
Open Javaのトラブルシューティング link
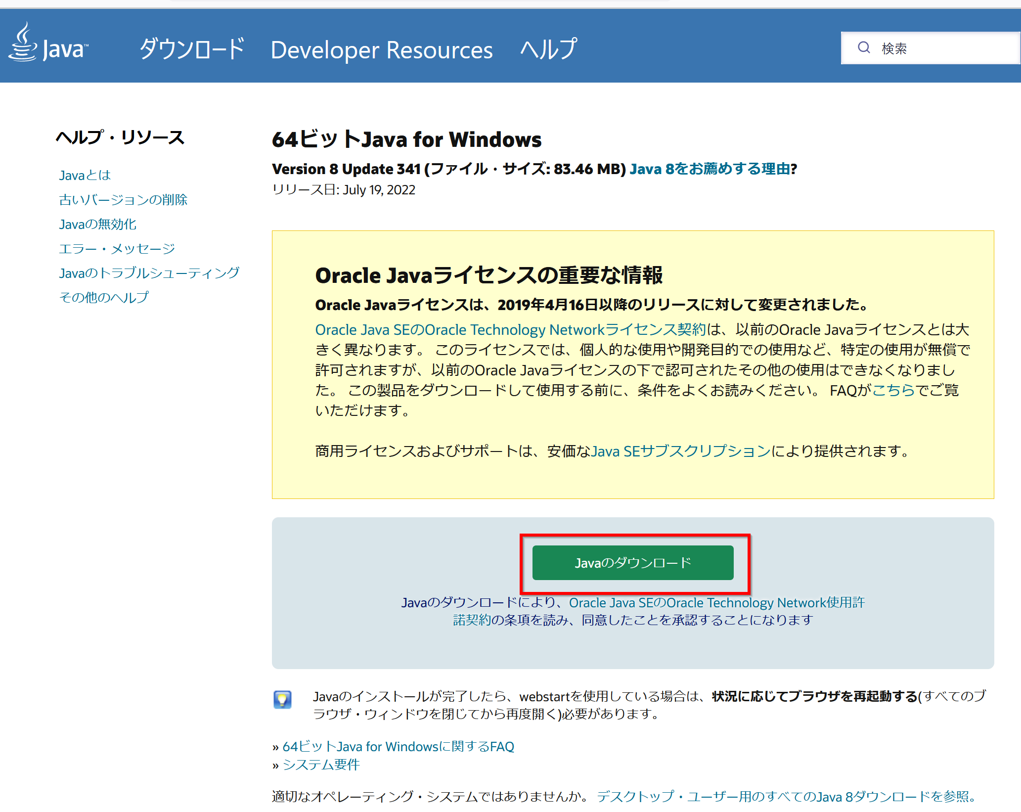click(x=149, y=273)
